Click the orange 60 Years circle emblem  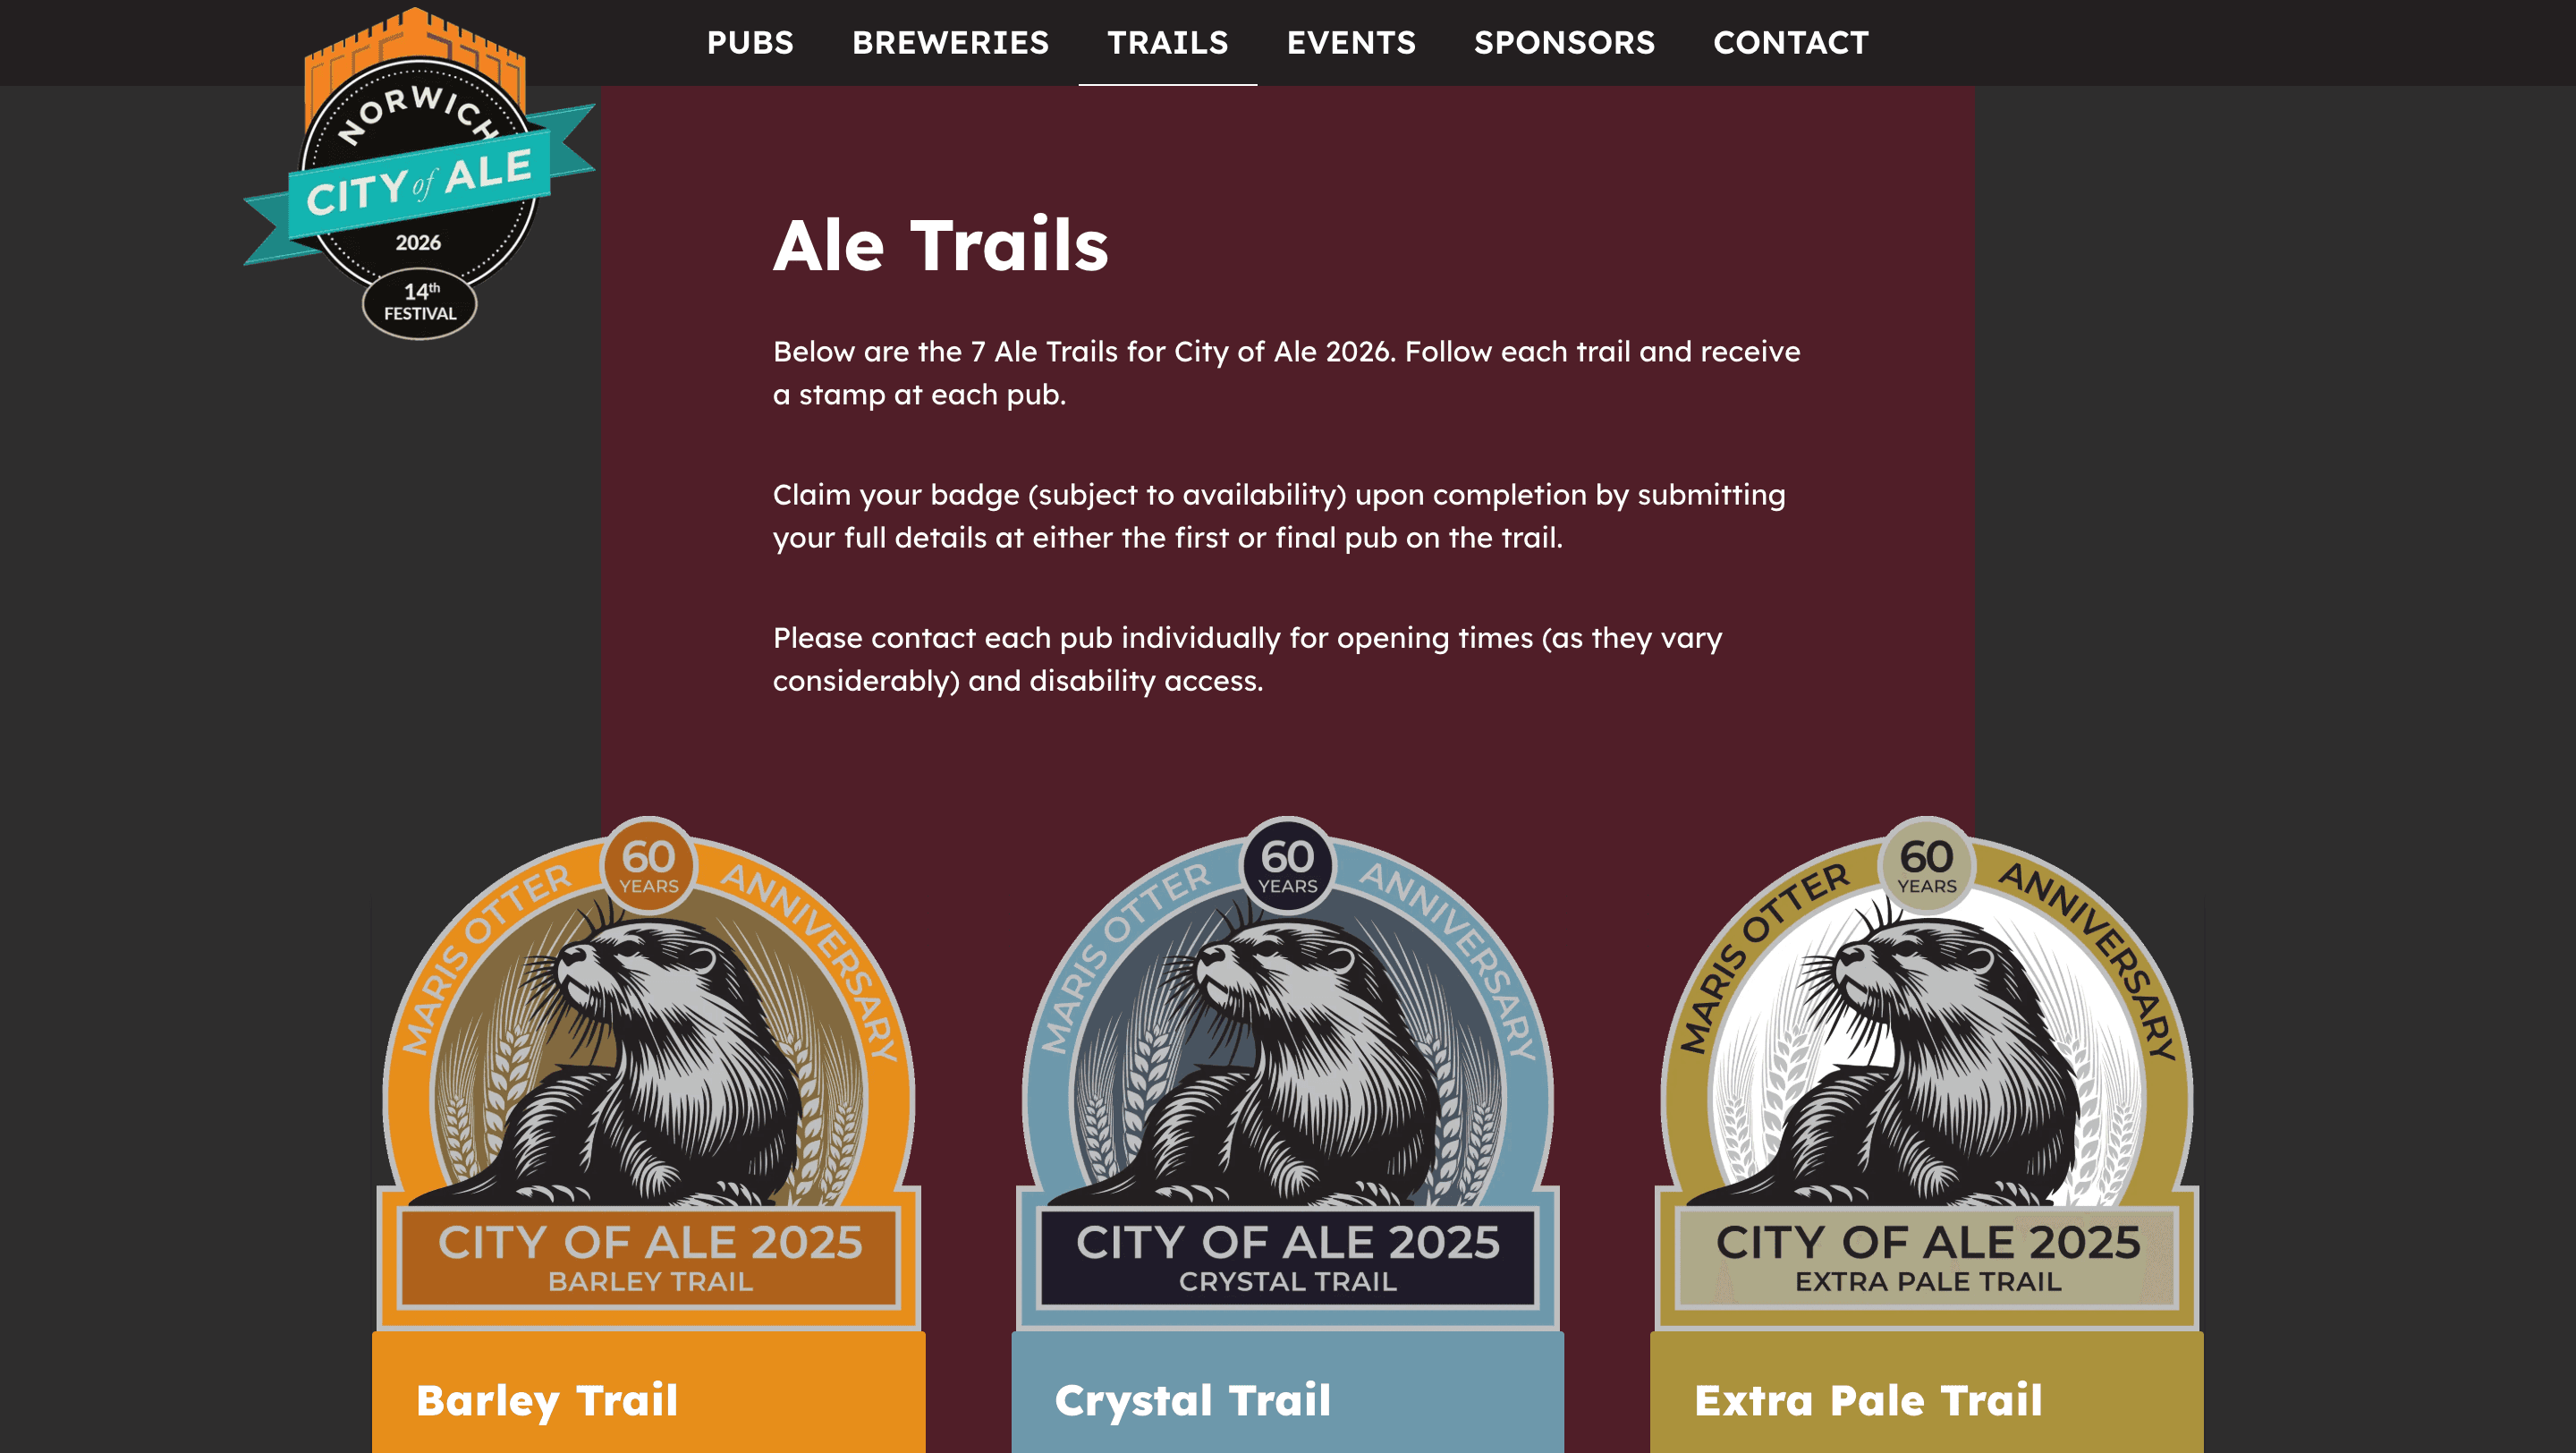[648, 865]
